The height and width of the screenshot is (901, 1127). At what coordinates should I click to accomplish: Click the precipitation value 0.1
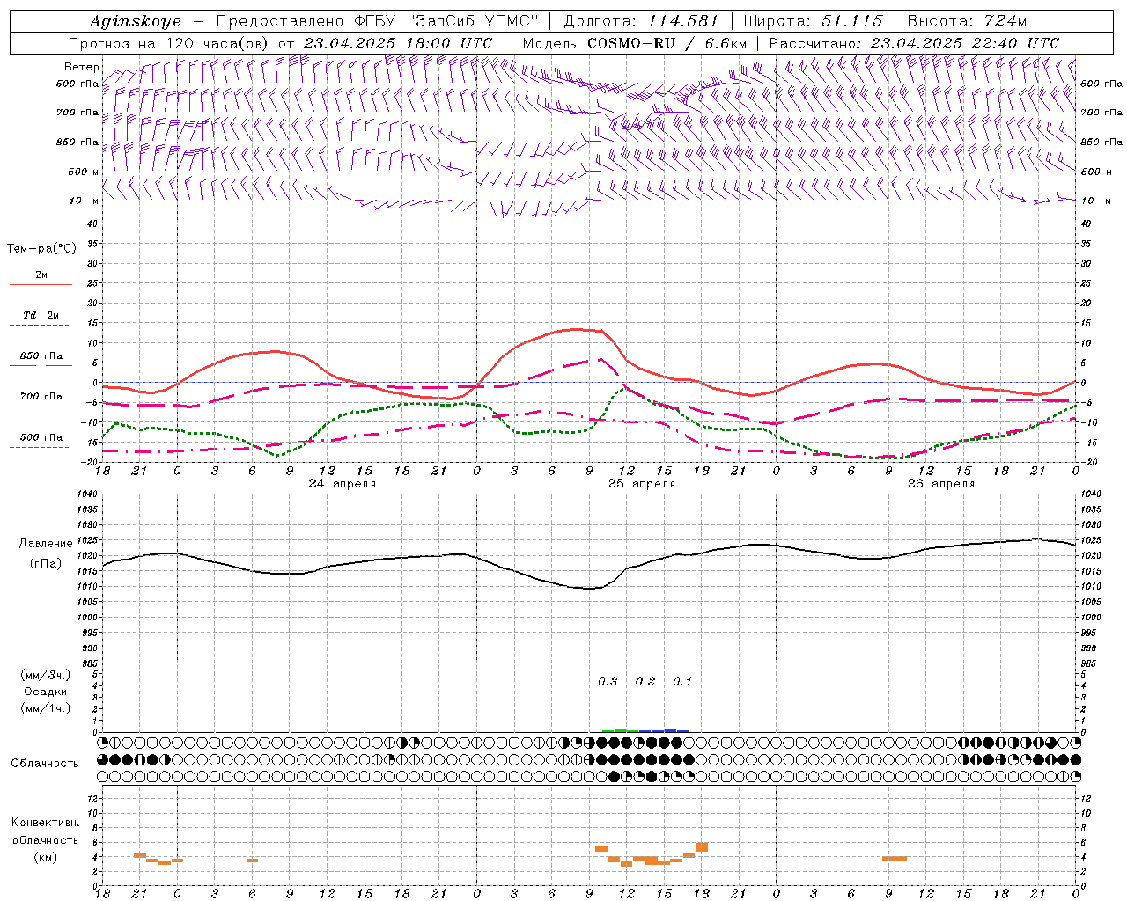point(682,681)
